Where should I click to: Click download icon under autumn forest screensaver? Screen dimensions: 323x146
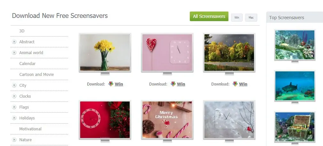(235, 84)
